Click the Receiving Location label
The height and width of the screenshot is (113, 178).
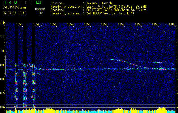click(66, 6)
